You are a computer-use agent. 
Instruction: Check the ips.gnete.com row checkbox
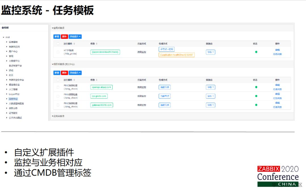58,96
